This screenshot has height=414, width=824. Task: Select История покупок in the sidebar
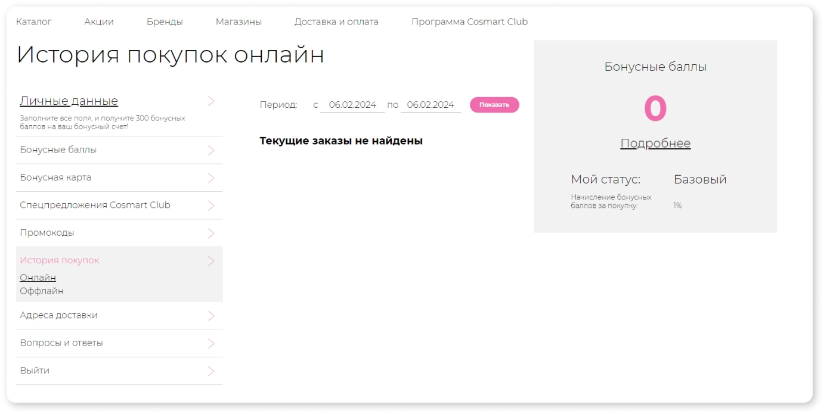(x=60, y=260)
